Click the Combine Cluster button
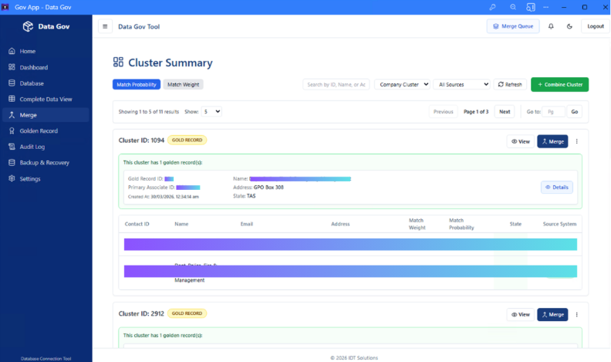Image resolution: width=611 pixels, height=362 pixels. click(559, 85)
